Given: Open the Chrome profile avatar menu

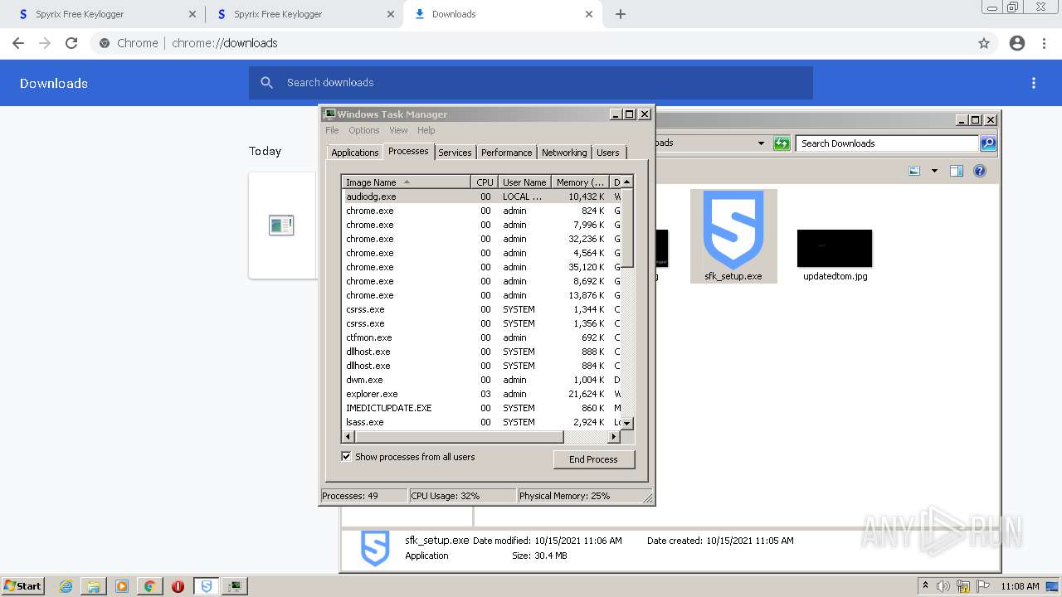Looking at the screenshot, I should tap(1017, 43).
